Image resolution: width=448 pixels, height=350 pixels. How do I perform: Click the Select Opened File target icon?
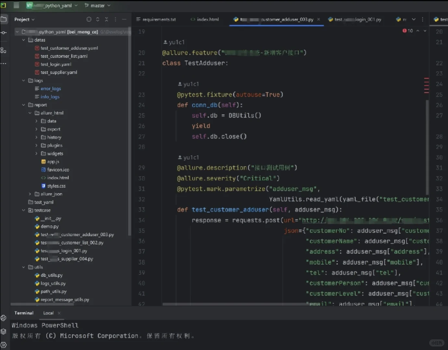89,19
